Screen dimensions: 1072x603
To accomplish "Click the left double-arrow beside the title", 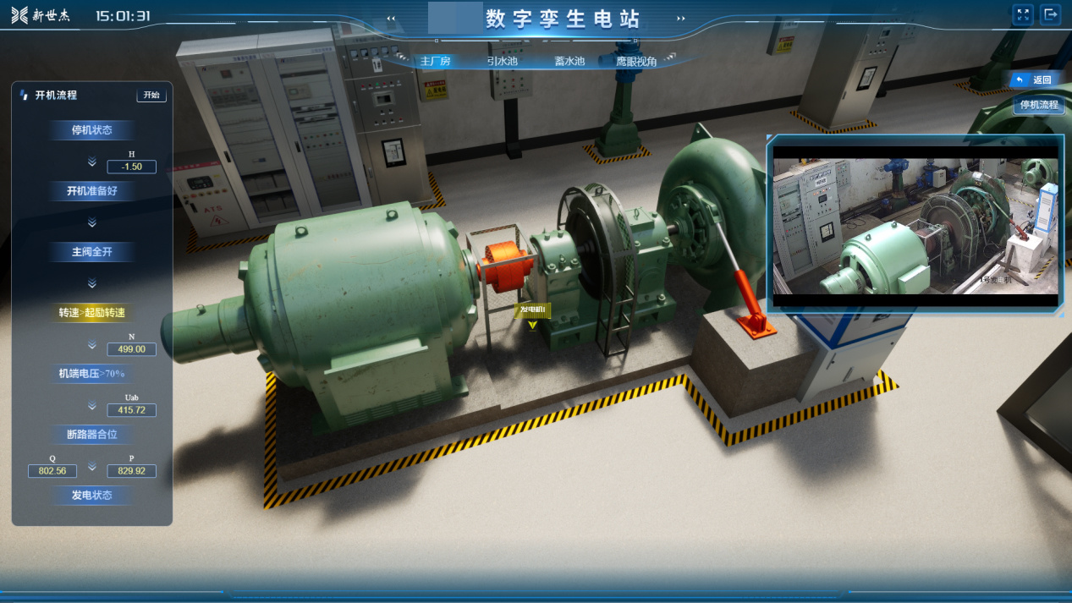I will 391,19.
